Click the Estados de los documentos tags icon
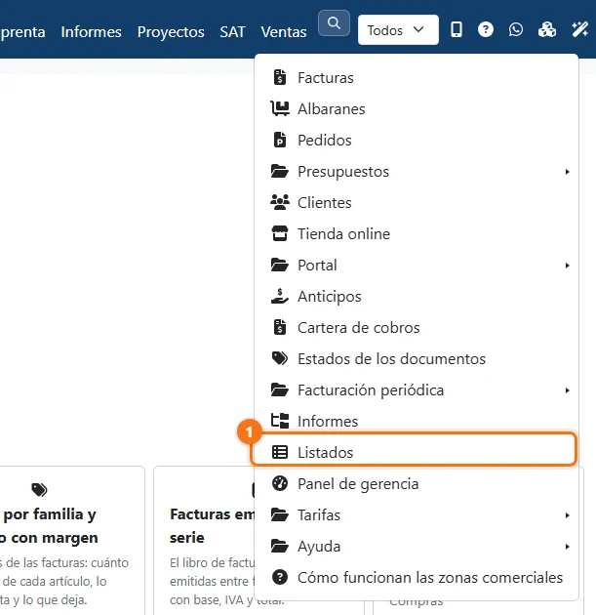 (x=280, y=358)
